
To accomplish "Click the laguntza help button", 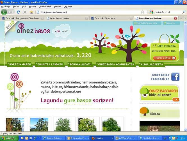I will [171, 23].
